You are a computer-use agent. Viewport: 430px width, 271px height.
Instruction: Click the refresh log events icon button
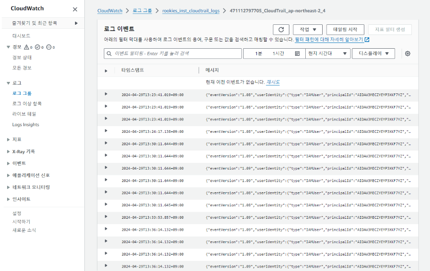click(x=281, y=30)
